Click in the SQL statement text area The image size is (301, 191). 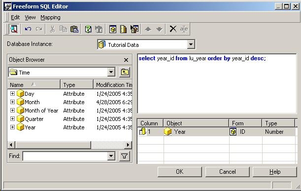[x=217, y=84]
